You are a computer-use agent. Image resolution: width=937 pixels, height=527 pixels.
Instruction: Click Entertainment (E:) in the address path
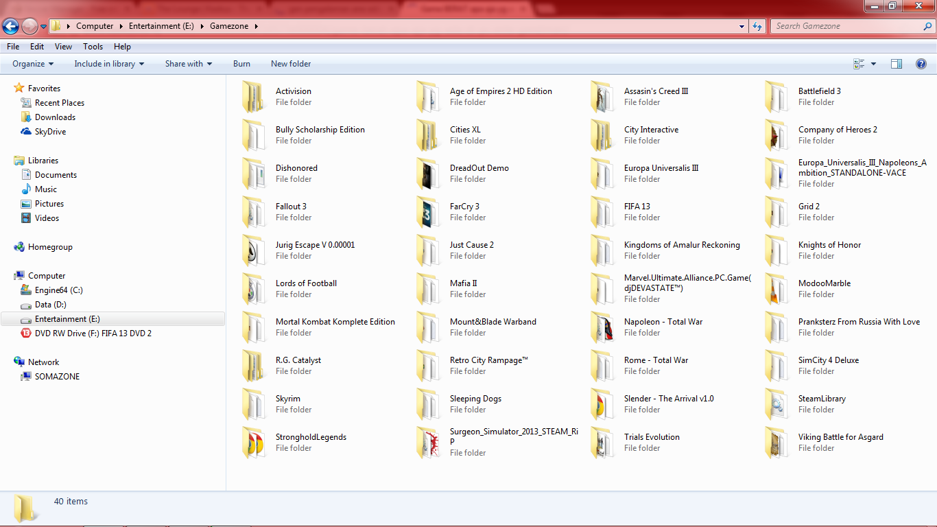click(x=161, y=26)
